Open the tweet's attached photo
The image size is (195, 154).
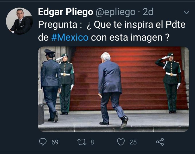pos(114,89)
